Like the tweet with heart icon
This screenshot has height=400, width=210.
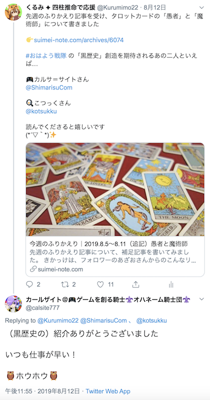[x=100, y=284]
